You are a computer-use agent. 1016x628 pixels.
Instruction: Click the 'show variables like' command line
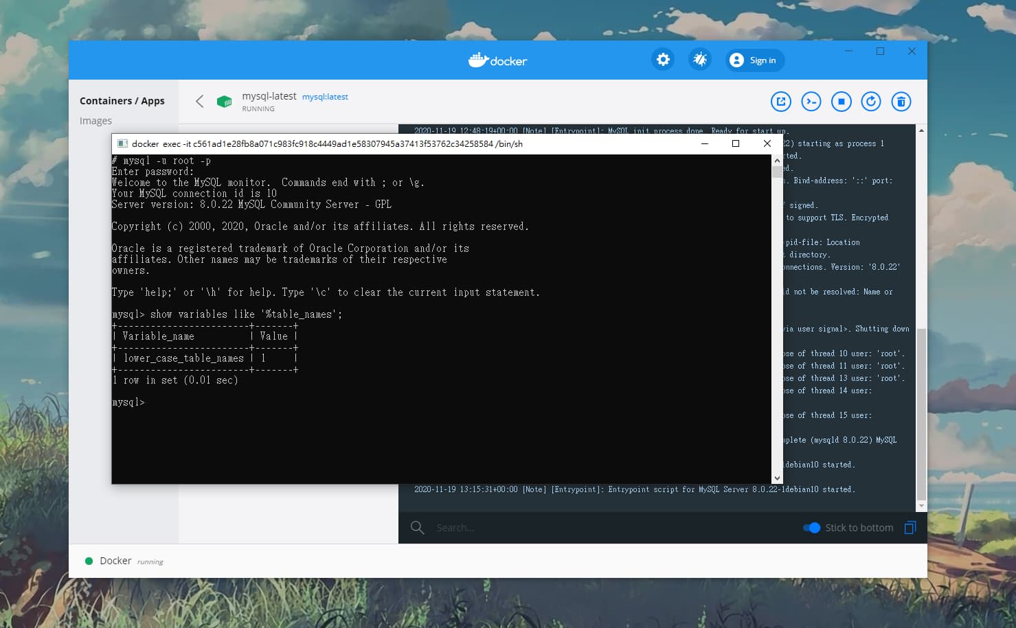pyautogui.click(x=227, y=314)
